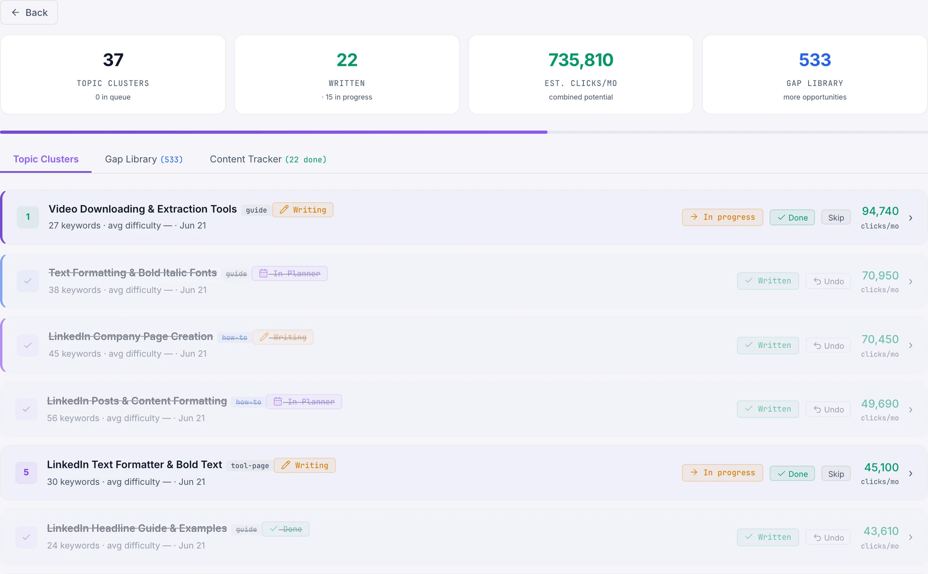This screenshot has height=574, width=928.
Task: Click the 22 Written stat card
Action: (347, 75)
